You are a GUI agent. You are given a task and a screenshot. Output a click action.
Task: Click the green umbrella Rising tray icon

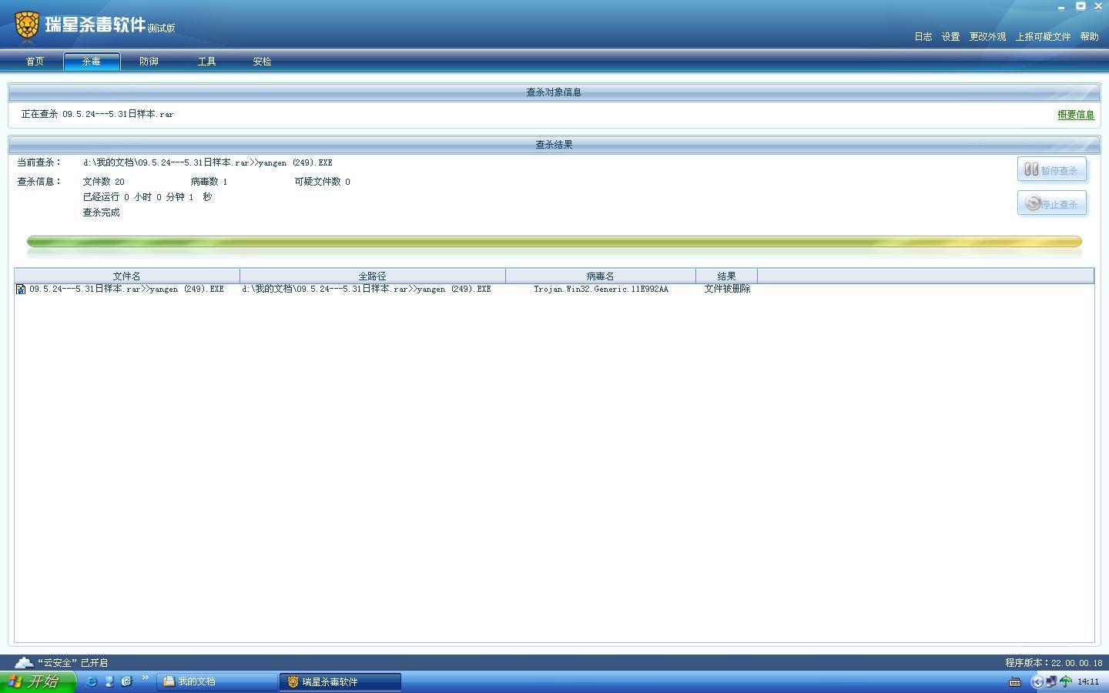pyautogui.click(x=1066, y=681)
